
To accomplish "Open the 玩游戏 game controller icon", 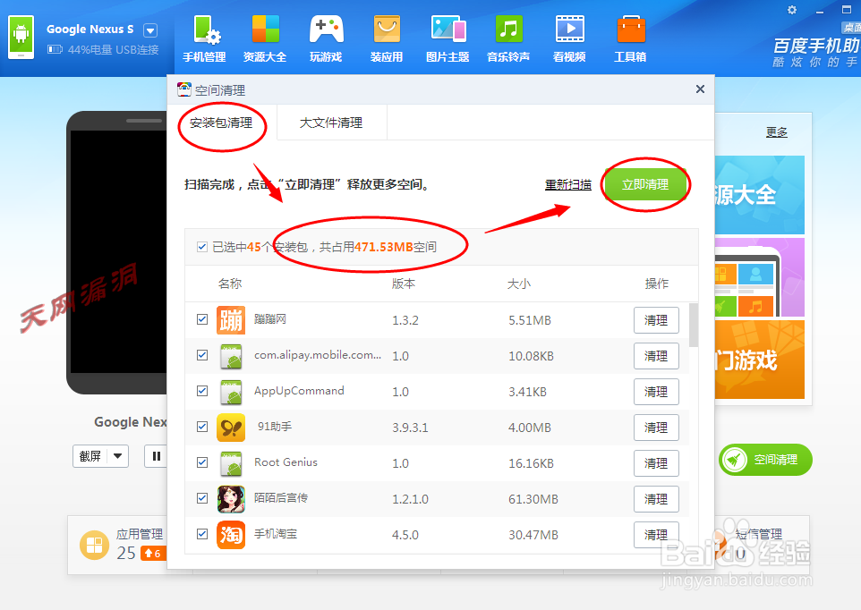I will coord(326,39).
